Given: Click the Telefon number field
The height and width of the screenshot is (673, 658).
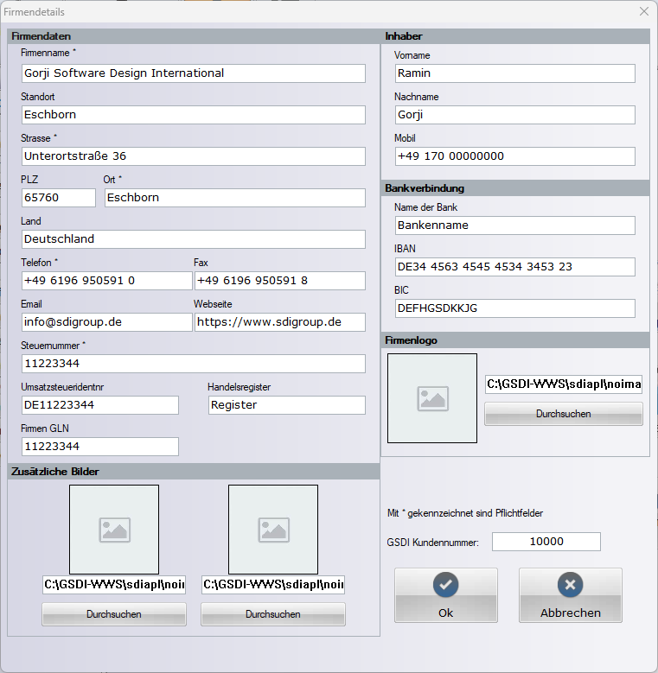Looking at the screenshot, I should click(107, 281).
